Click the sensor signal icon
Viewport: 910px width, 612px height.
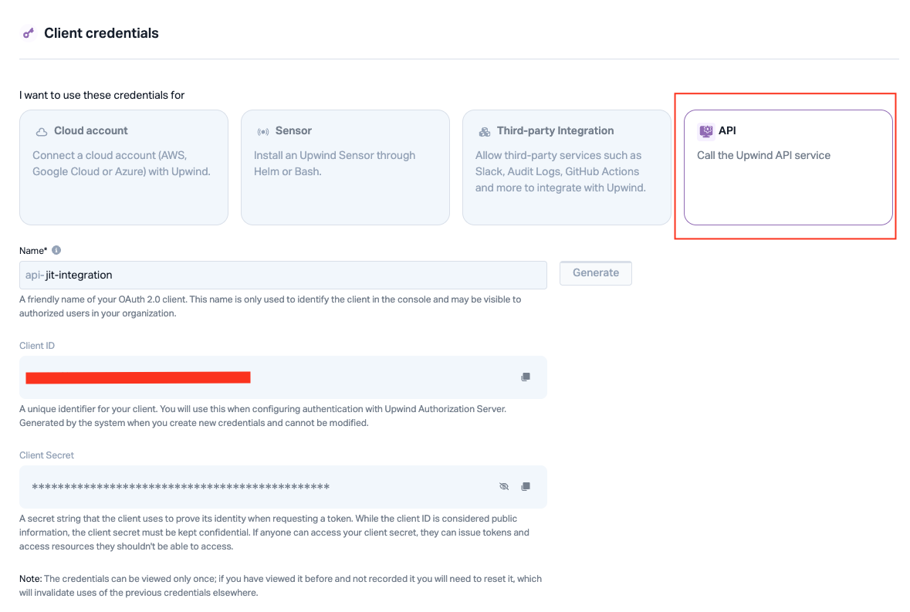pyautogui.click(x=263, y=132)
